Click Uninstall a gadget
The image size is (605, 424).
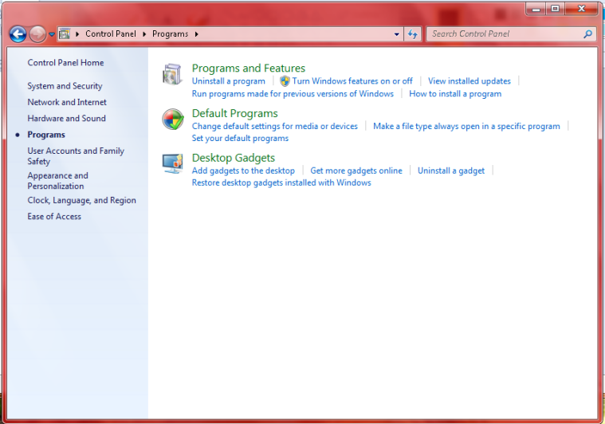[x=451, y=171]
